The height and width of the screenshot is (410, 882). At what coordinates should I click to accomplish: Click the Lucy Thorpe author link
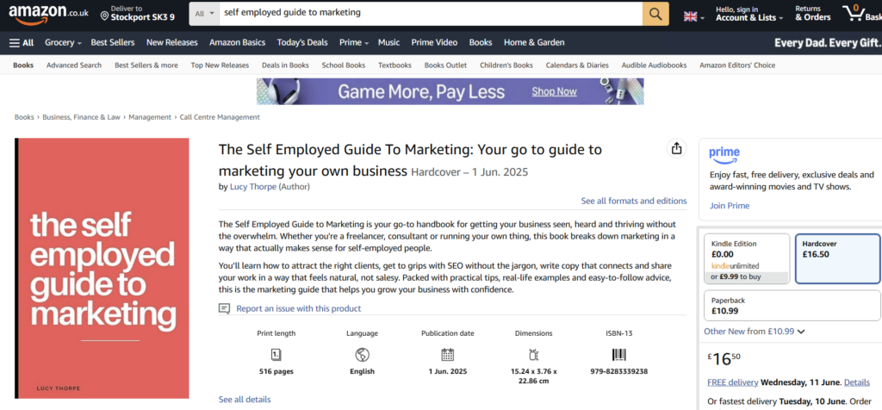coord(253,187)
